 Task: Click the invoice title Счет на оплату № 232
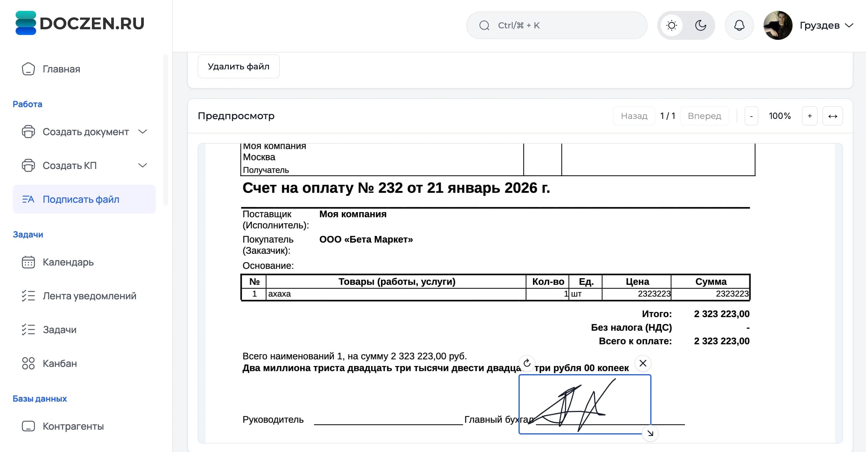[x=396, y=188]
